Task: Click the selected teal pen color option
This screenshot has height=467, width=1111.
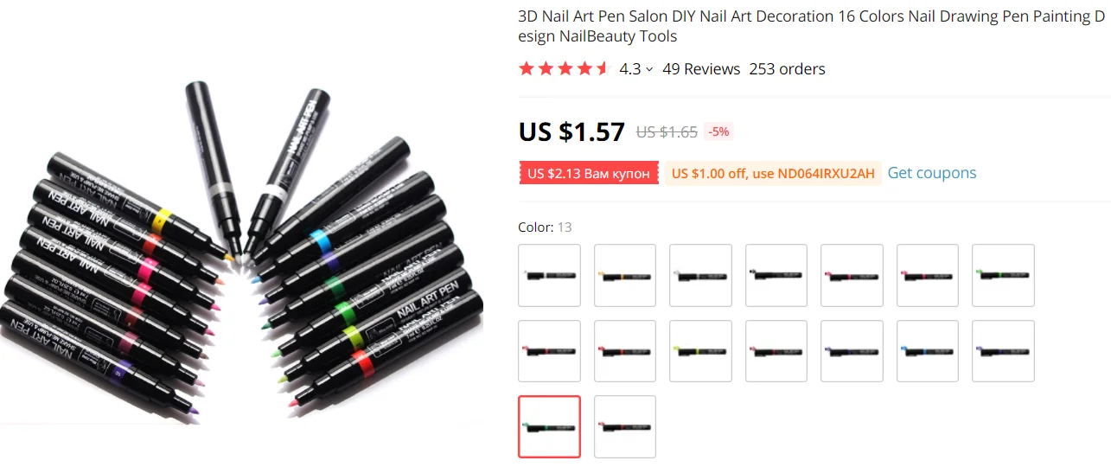Action: coord(549,426)
